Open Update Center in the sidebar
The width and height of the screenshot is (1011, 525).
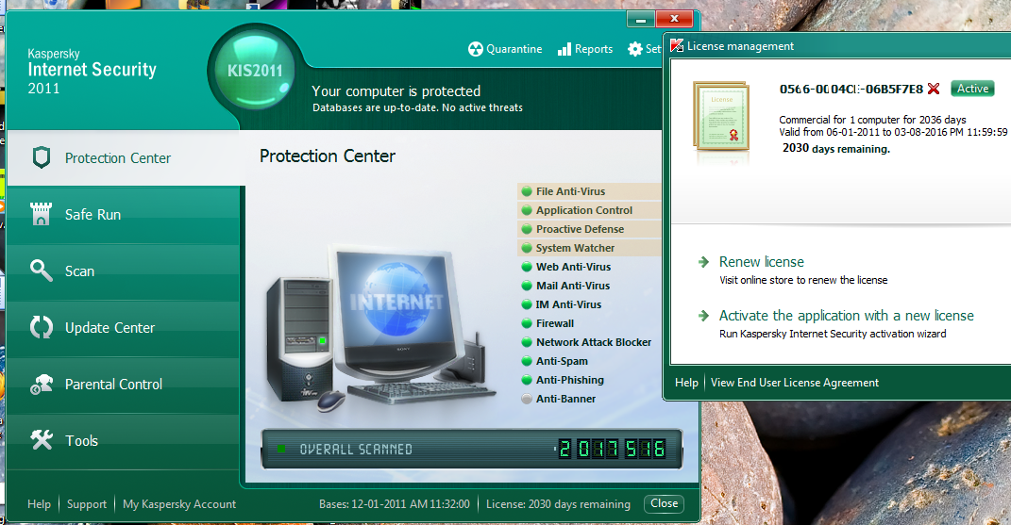coord(123,328)
